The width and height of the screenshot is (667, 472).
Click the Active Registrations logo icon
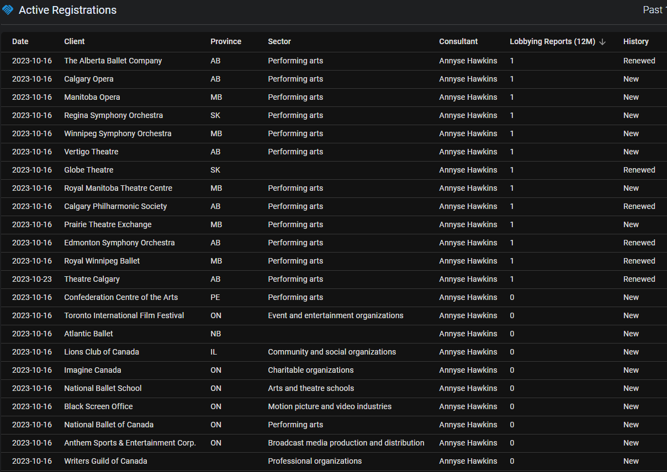coord(8,10)
